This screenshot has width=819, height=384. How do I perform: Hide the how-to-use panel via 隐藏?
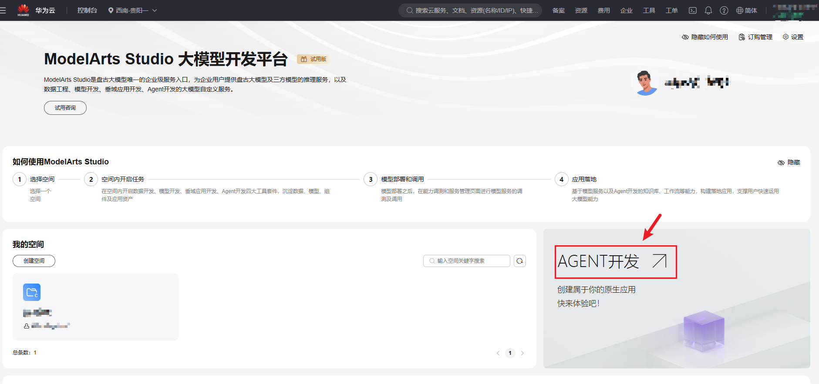click(x=789, y=162)
